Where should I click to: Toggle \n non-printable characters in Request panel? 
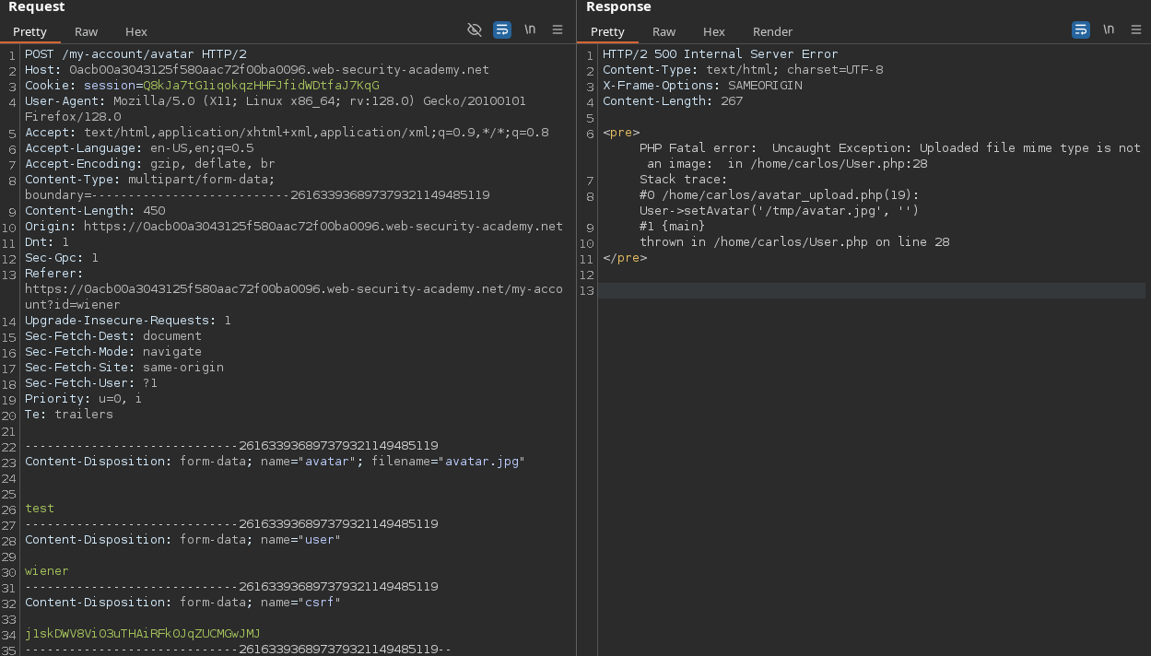530,29
